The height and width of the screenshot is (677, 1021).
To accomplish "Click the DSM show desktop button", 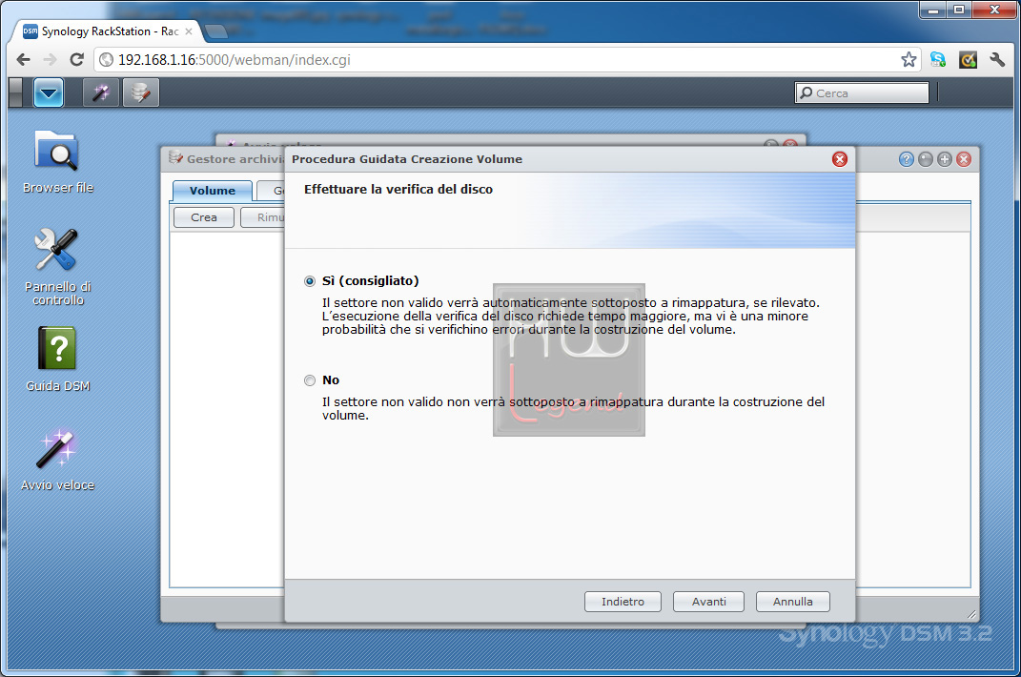I will tap(15, 92).
